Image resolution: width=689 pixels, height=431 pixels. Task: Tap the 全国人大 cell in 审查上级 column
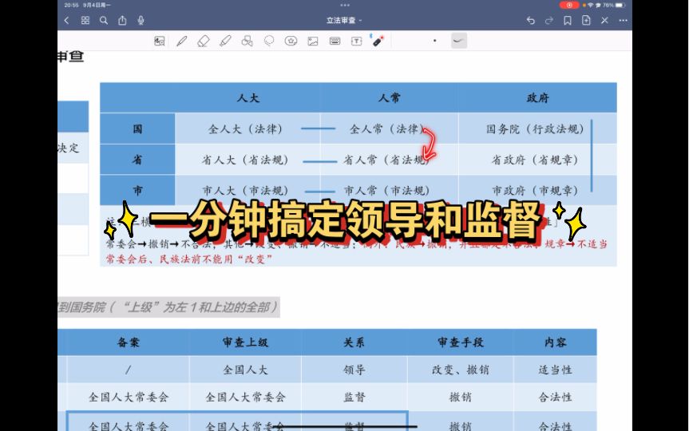(245, 370)
